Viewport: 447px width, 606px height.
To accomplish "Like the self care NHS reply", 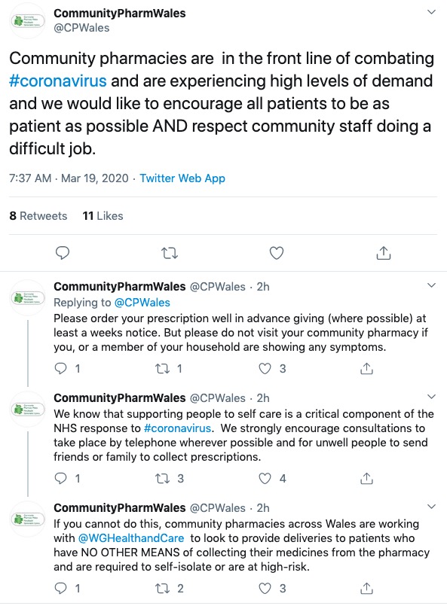I will [x=265, y=479].
